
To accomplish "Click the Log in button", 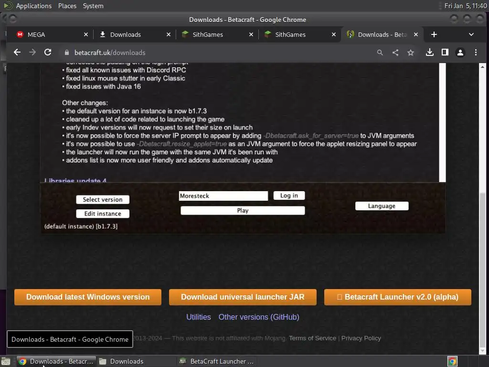I will [289, 195].
